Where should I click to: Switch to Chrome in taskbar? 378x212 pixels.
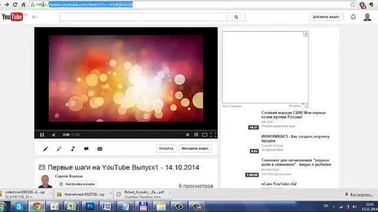(37, 207)
